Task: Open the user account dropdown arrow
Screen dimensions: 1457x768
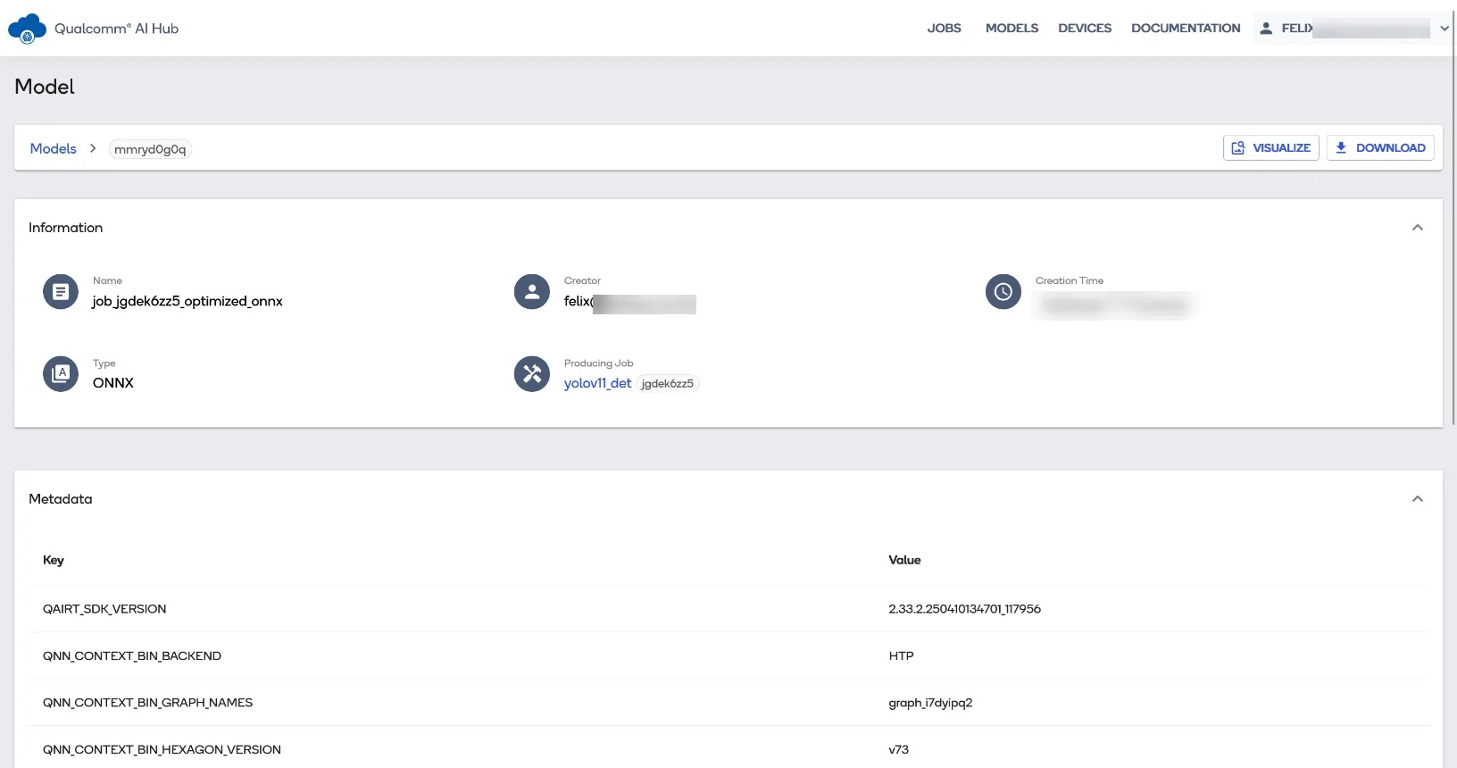Action: (1444, 29)
